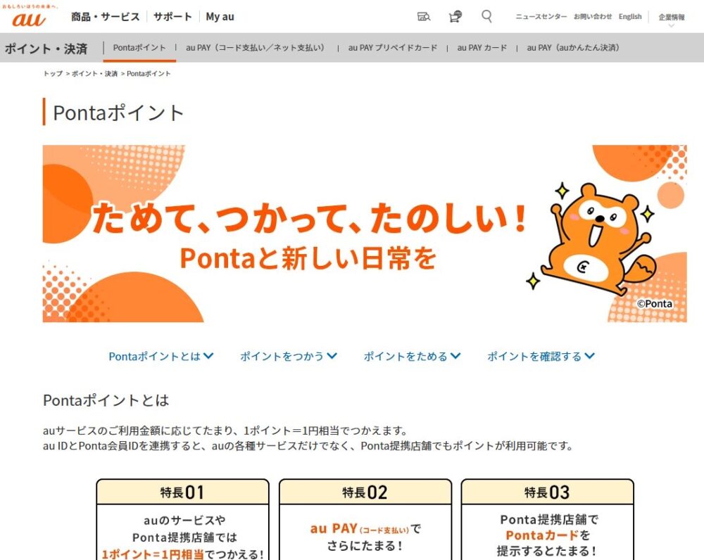Image resolution: width=704 pixels, height=560 pixels.
Task: Select au PAY(コード支払い/ネット支払い) tab
Action: point(255,48)
